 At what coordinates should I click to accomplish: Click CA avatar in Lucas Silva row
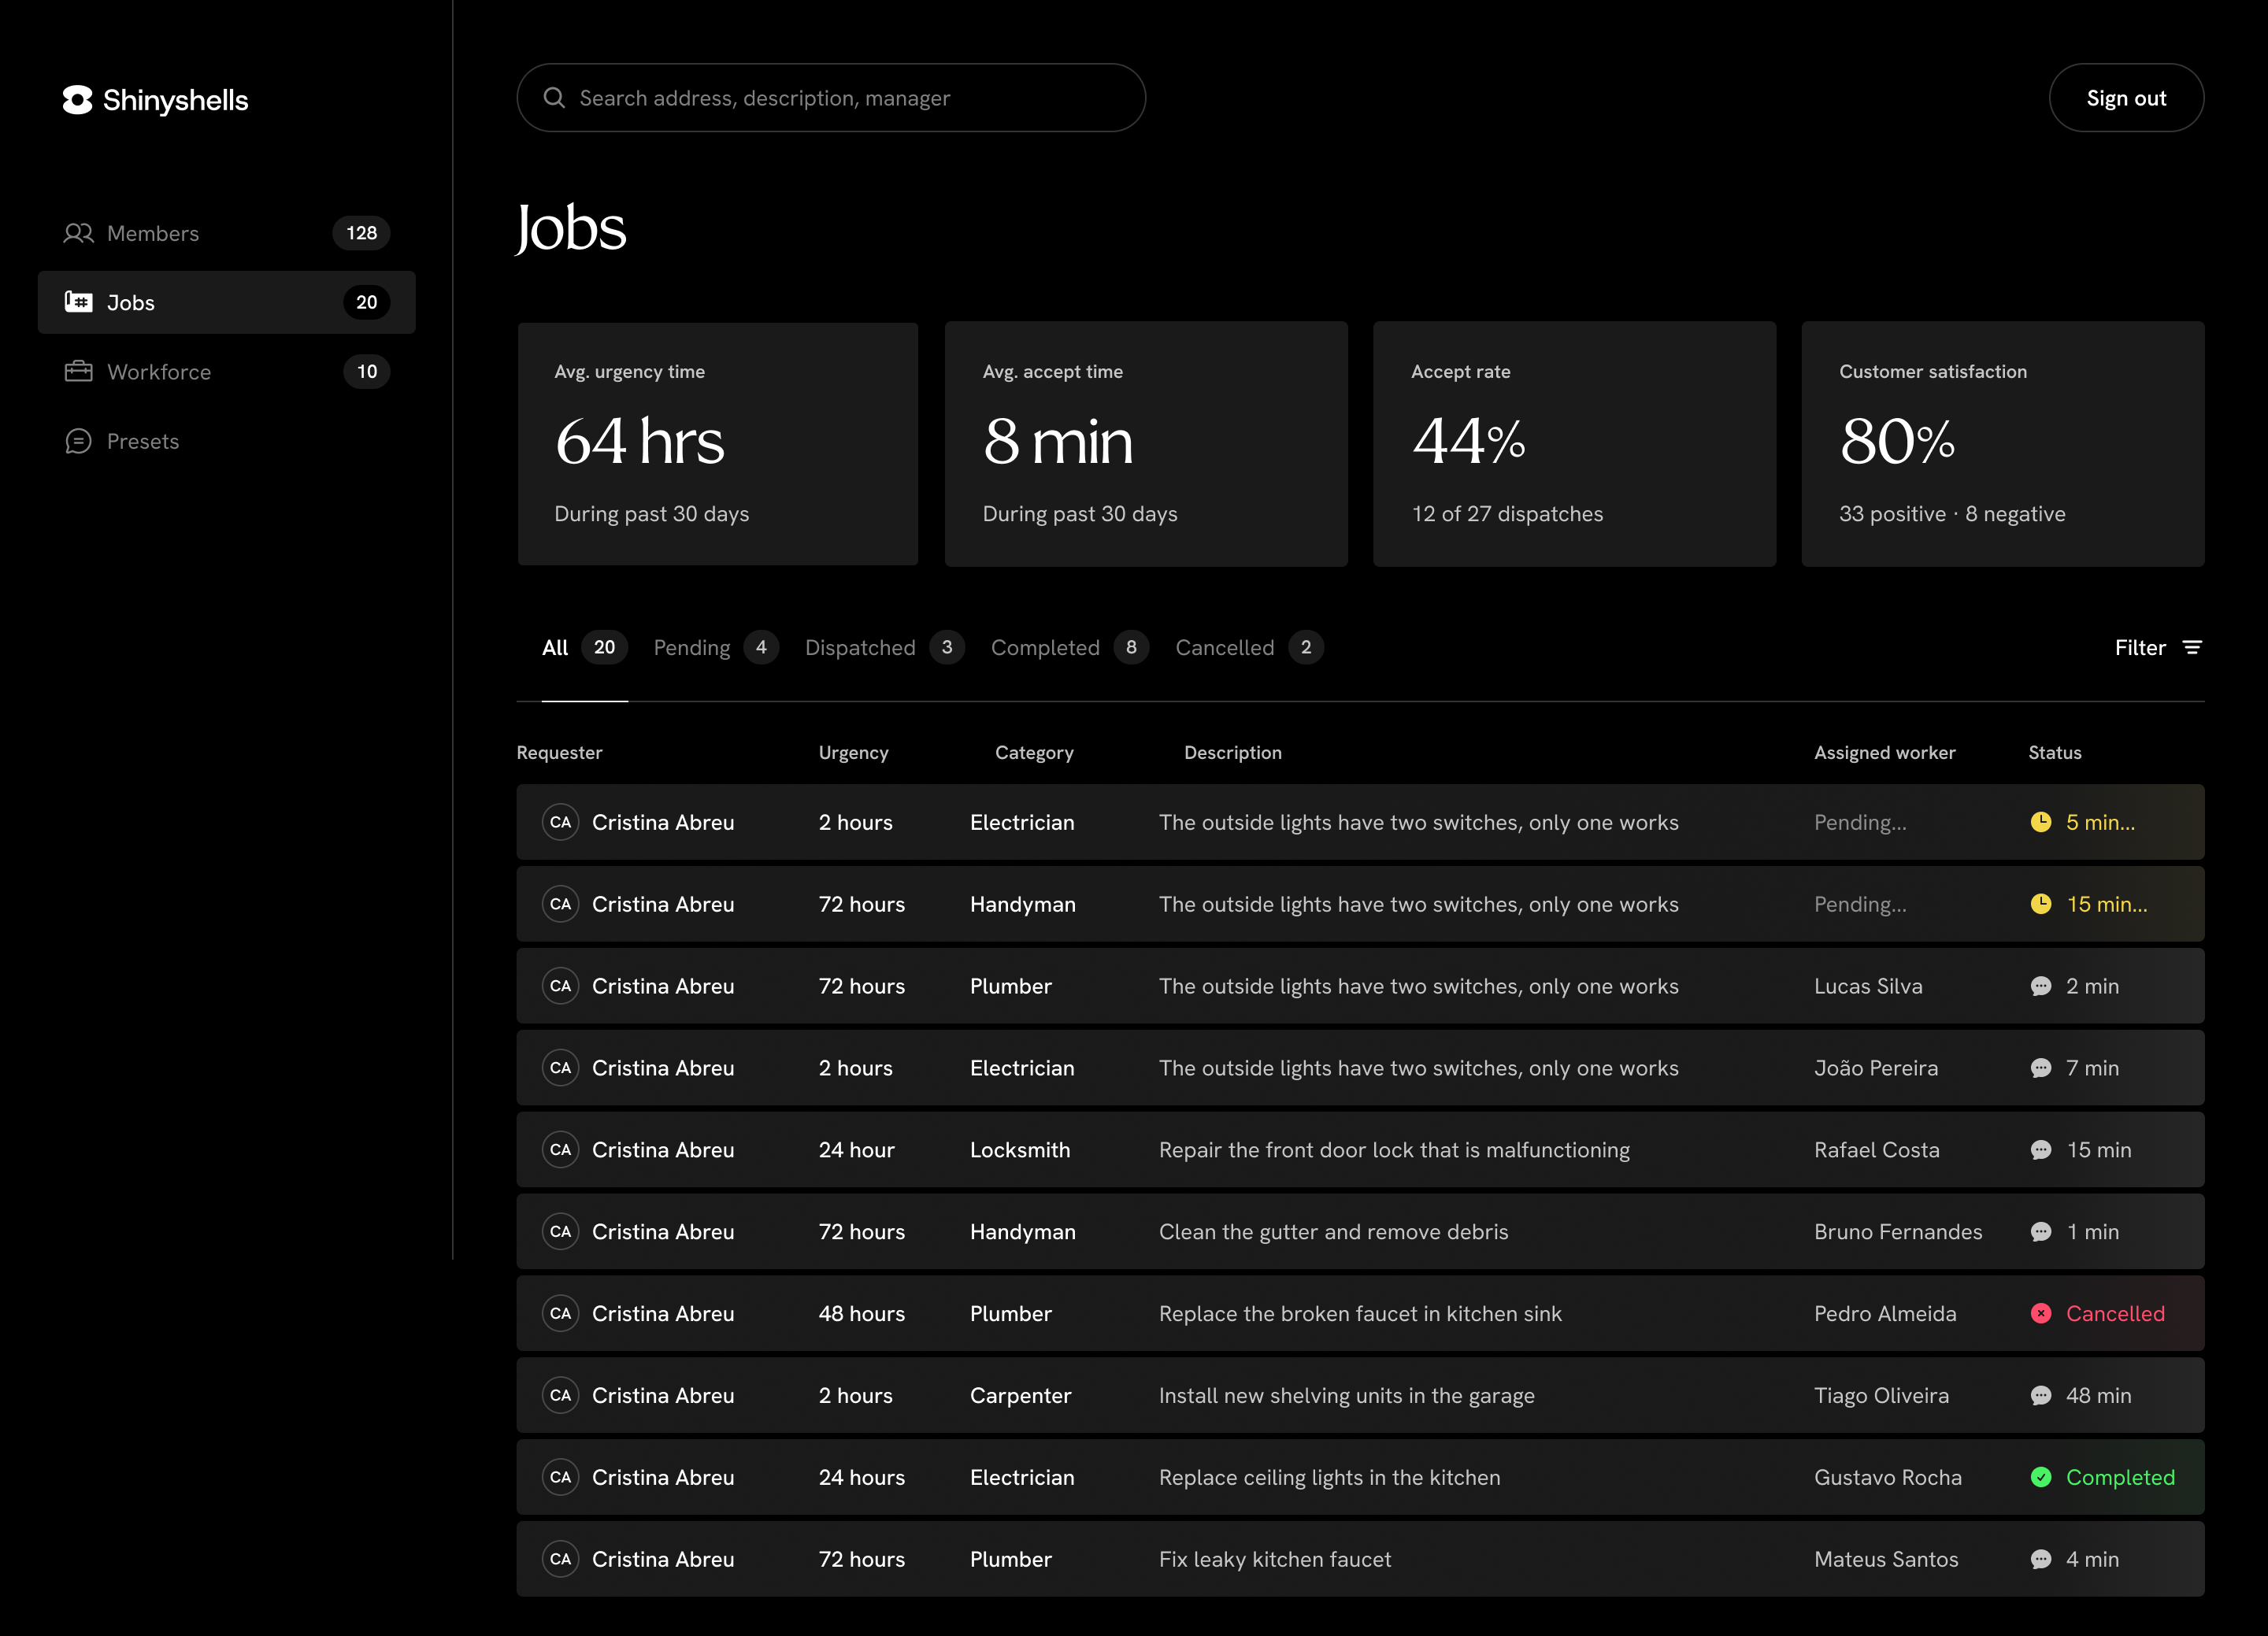(x=561, y=986)
